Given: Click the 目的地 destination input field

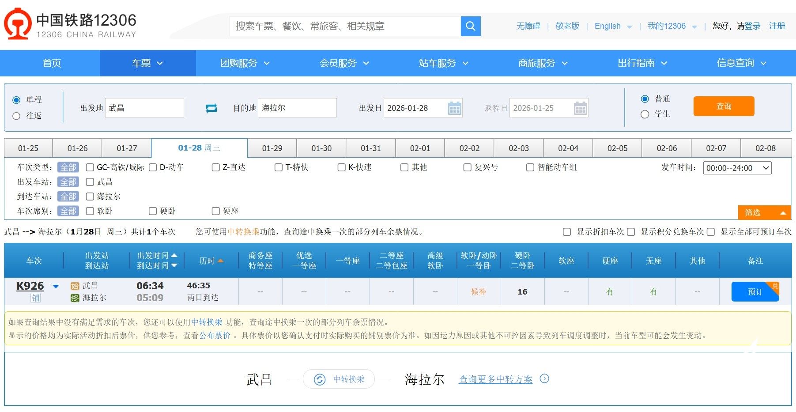Looking at the screenshot, I should pyautogui.click(x=297, y=108).
